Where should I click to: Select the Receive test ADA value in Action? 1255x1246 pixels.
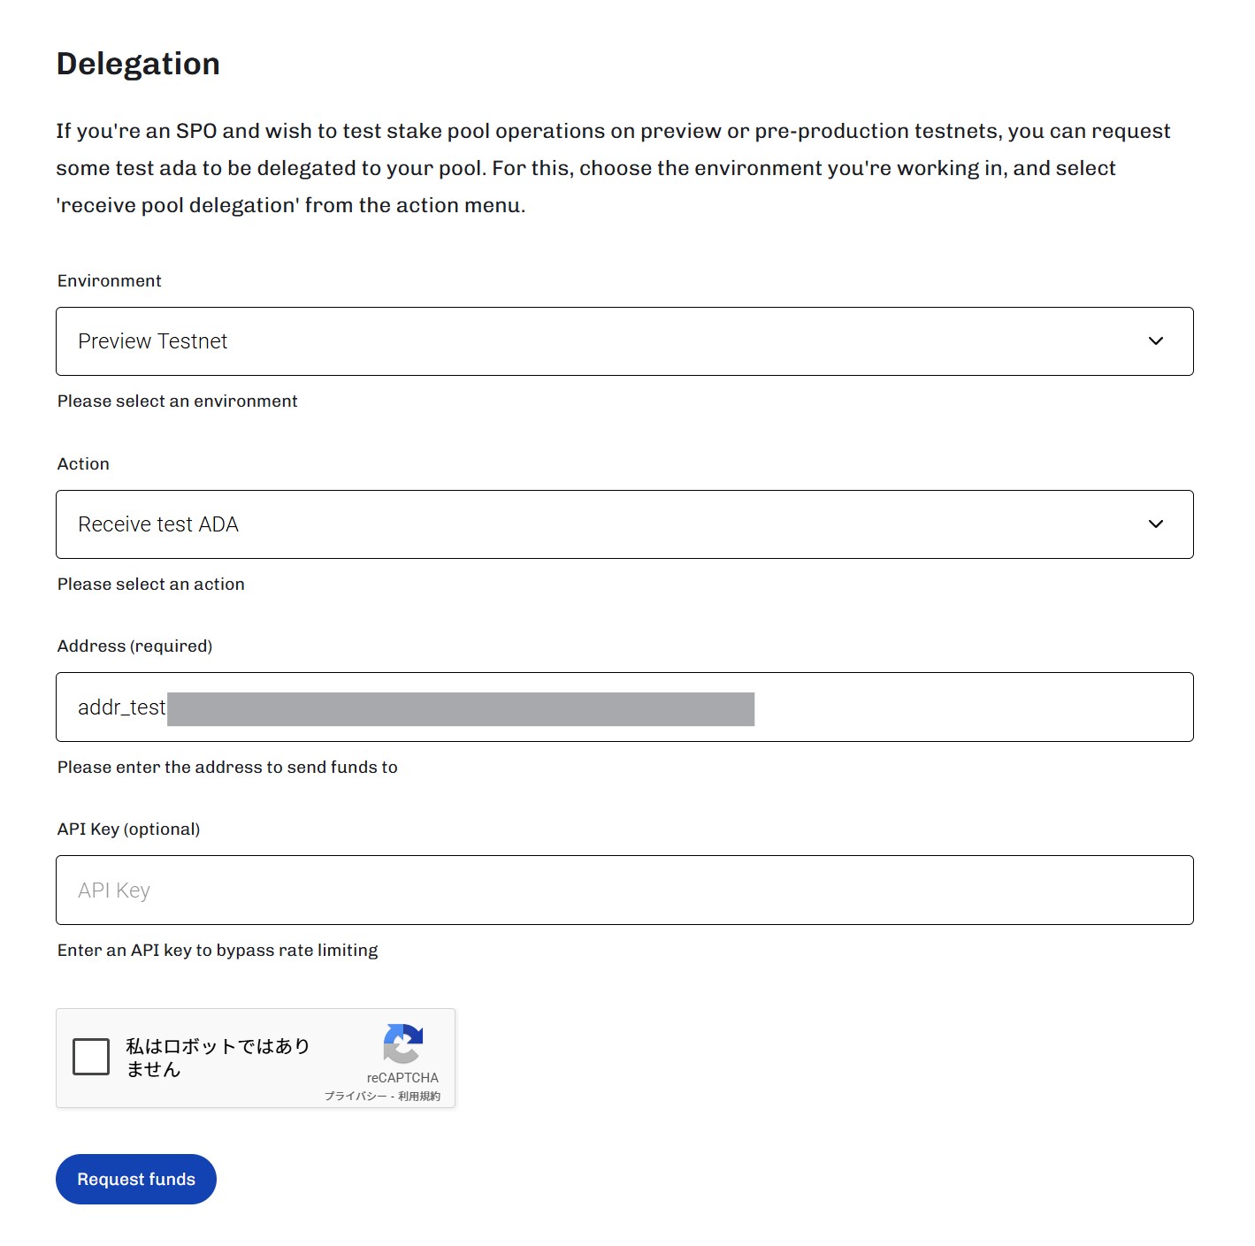click(158, 524)
